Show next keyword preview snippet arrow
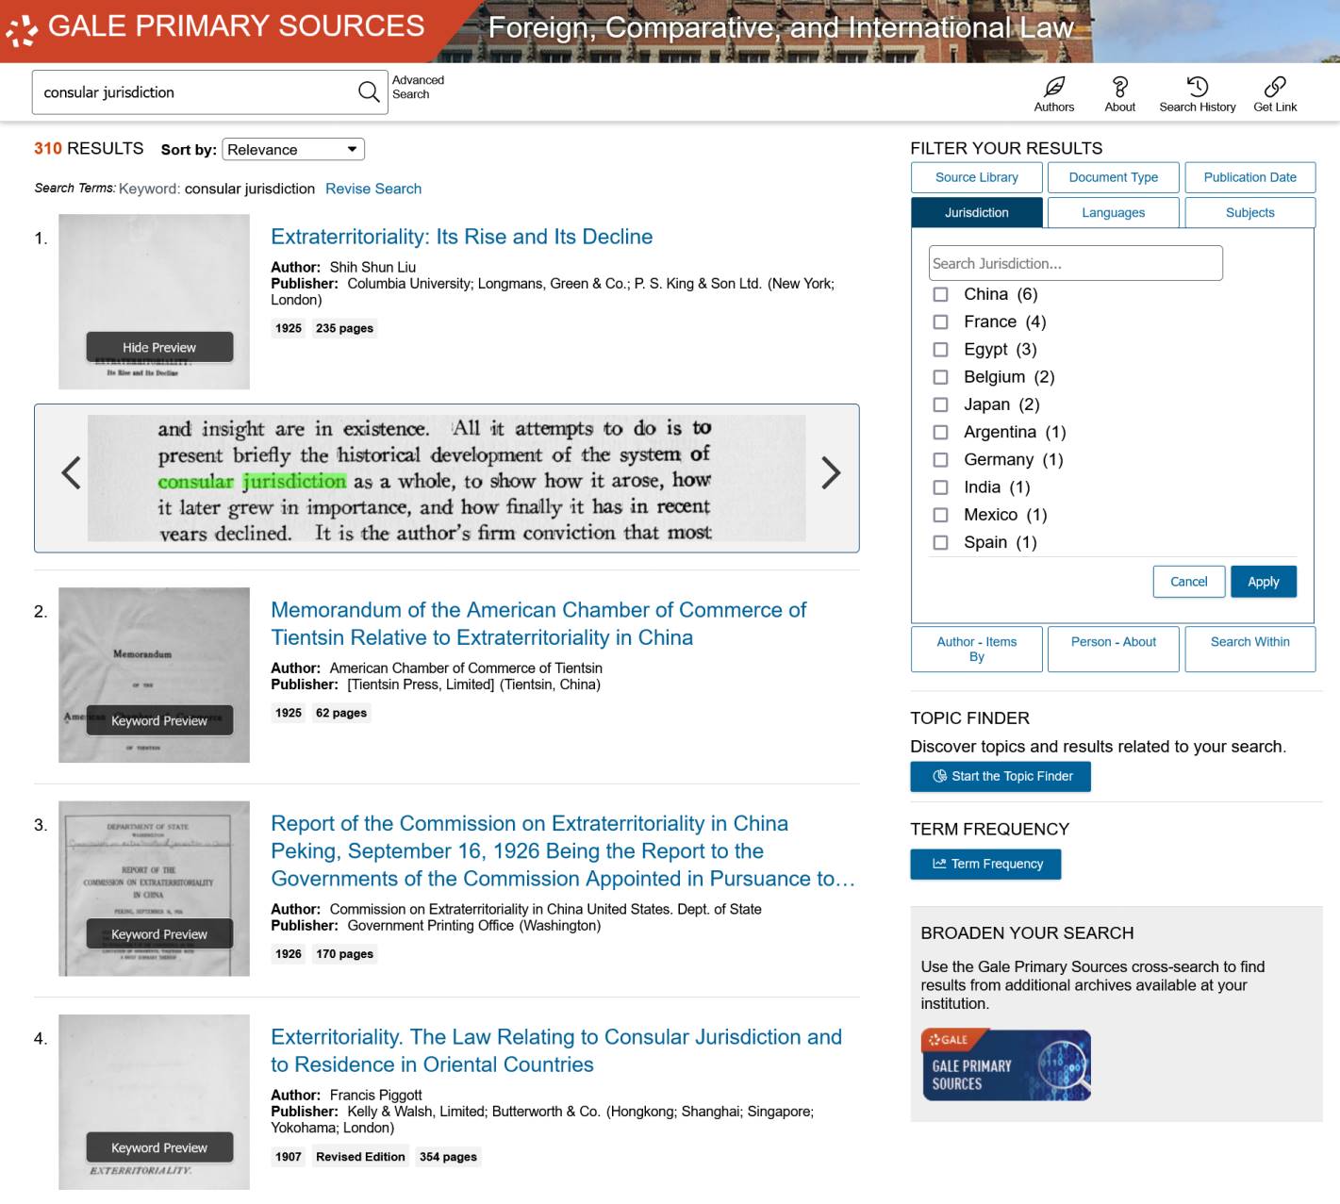 click(830, 472)
